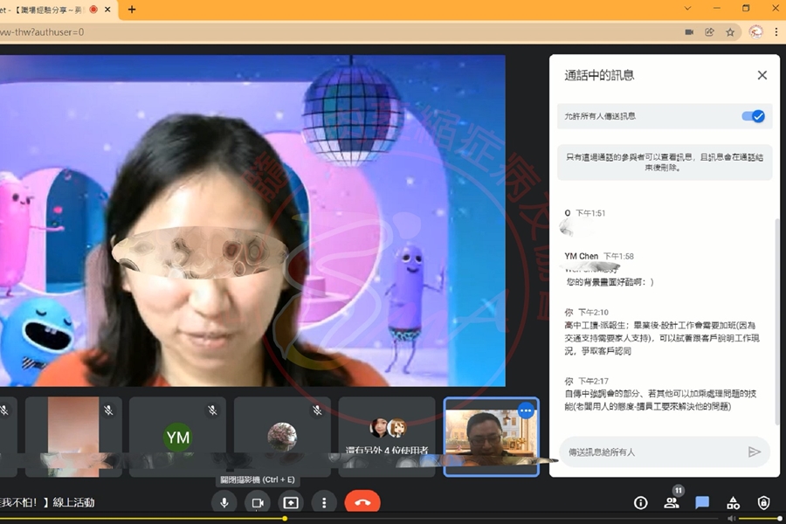Toggle the microphone button in Meet controls

(x=224, y=502)
